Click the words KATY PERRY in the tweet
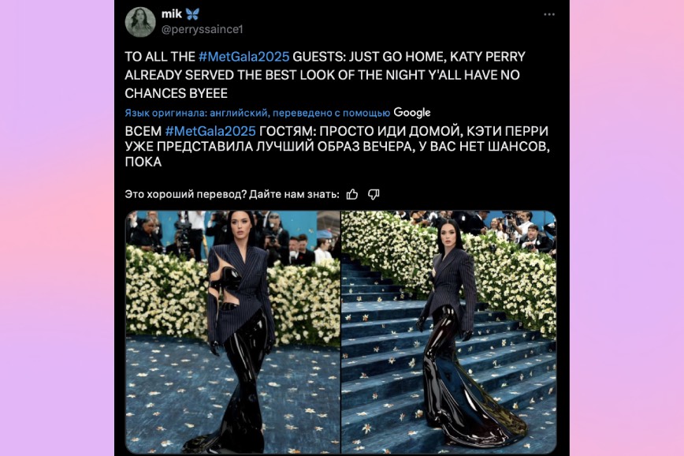Screen dimensions: 684x456 (487, 57)
